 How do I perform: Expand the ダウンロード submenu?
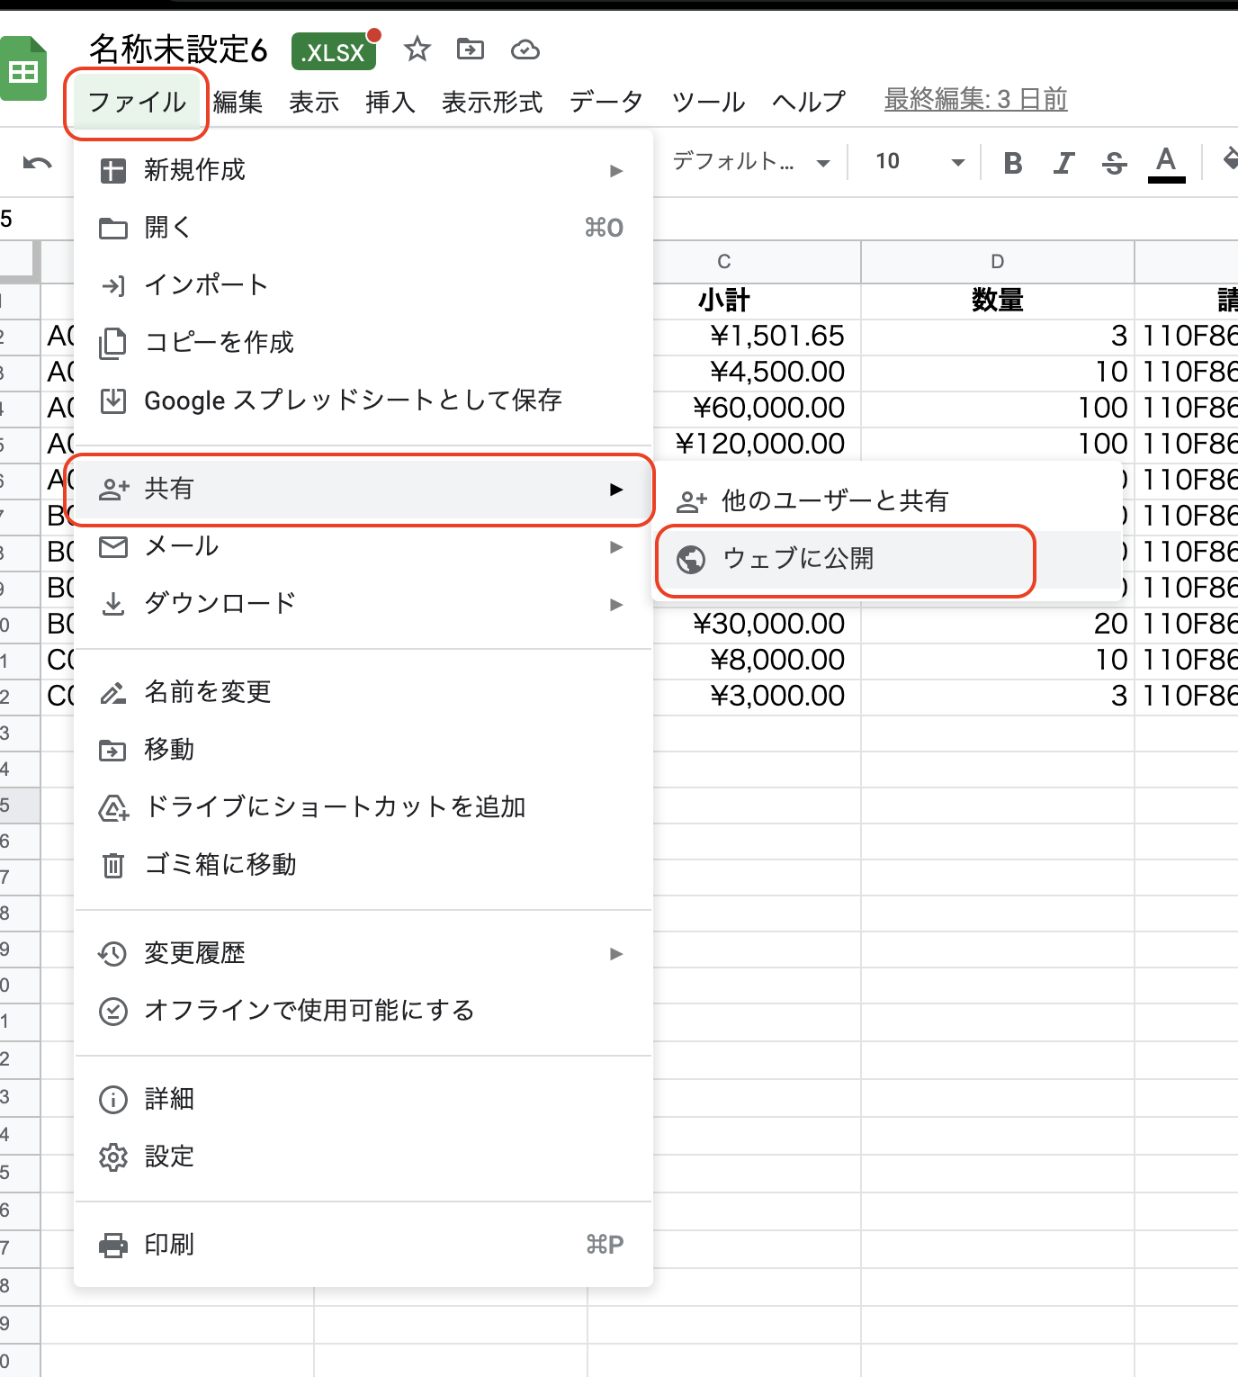[220, 603]
